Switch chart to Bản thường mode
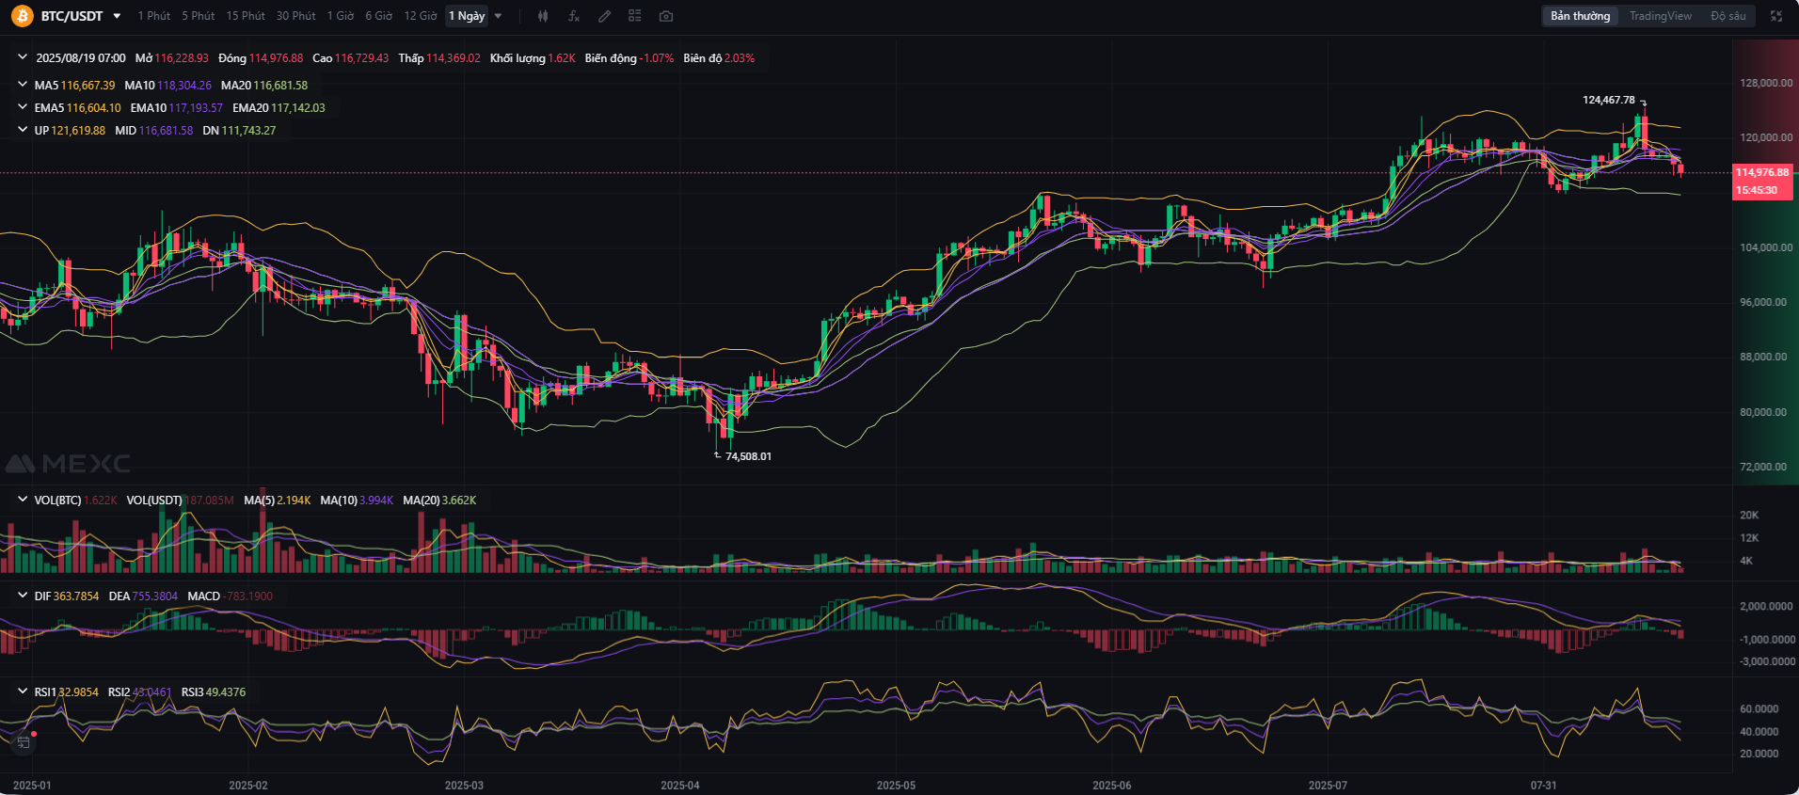Image resolution: width=1799 pixels, height=795 pixels. pos(1581,16)
